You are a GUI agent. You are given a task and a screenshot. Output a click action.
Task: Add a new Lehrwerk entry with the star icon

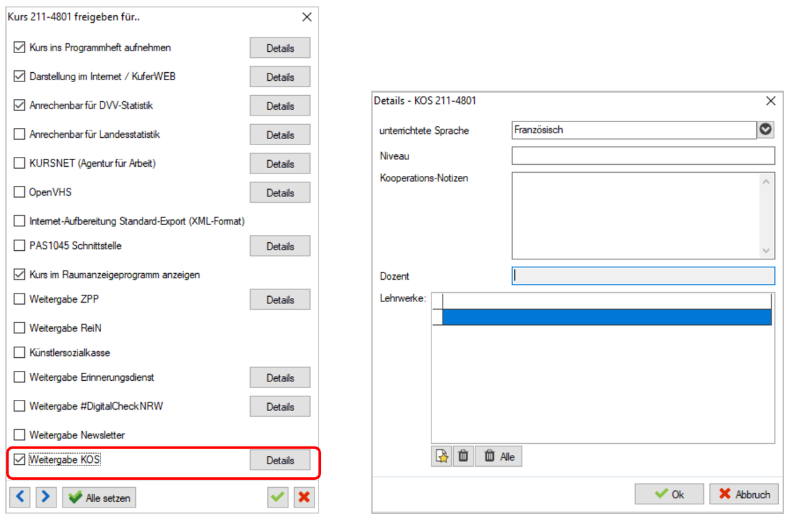[441, 456]
